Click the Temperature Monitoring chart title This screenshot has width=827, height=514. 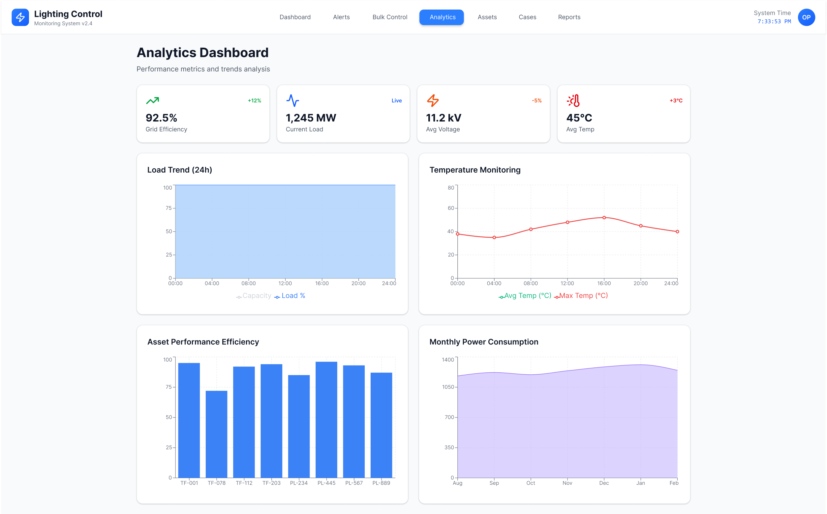[475, 170]
